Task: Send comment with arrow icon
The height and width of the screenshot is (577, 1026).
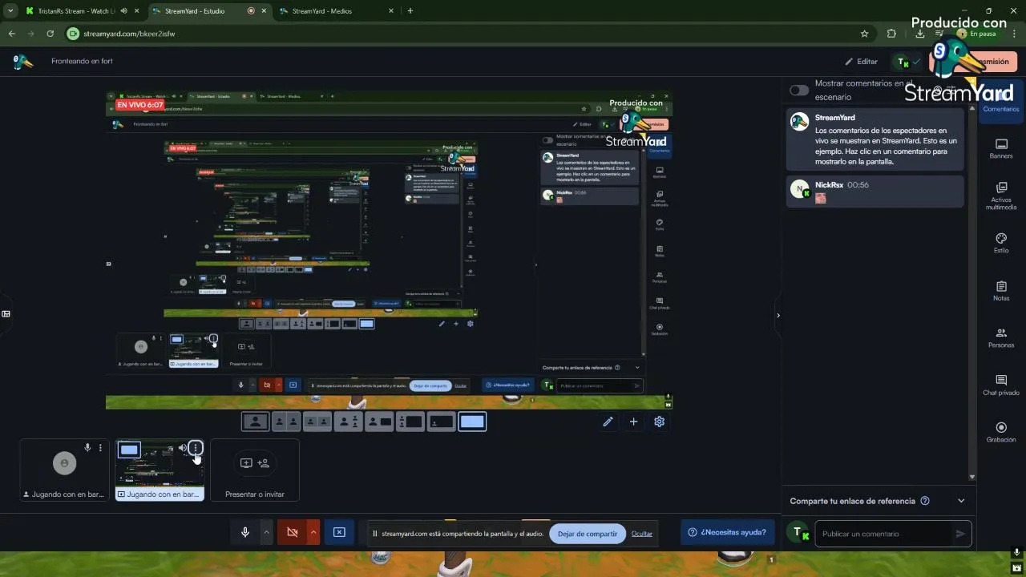Action: (x=960, y=534)
